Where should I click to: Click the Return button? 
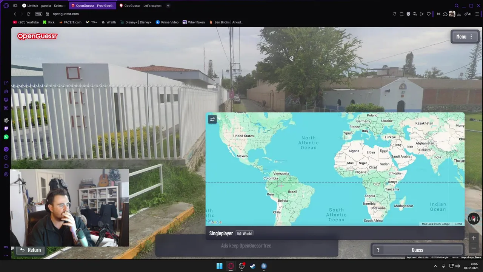click(x=30, y=250)
